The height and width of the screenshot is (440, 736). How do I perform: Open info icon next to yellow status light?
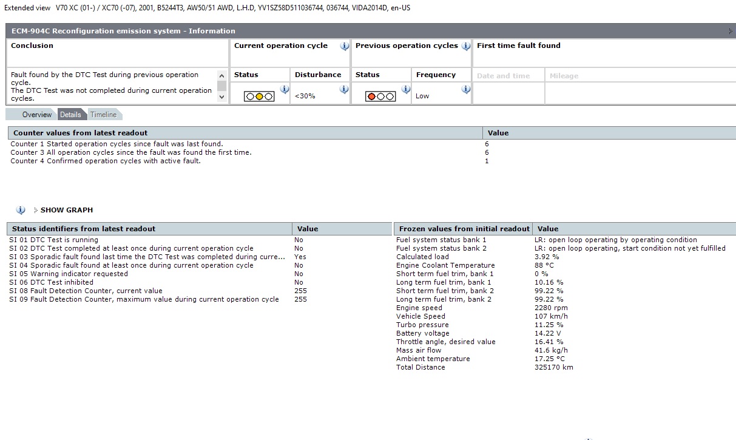click(x=284, y=90)
